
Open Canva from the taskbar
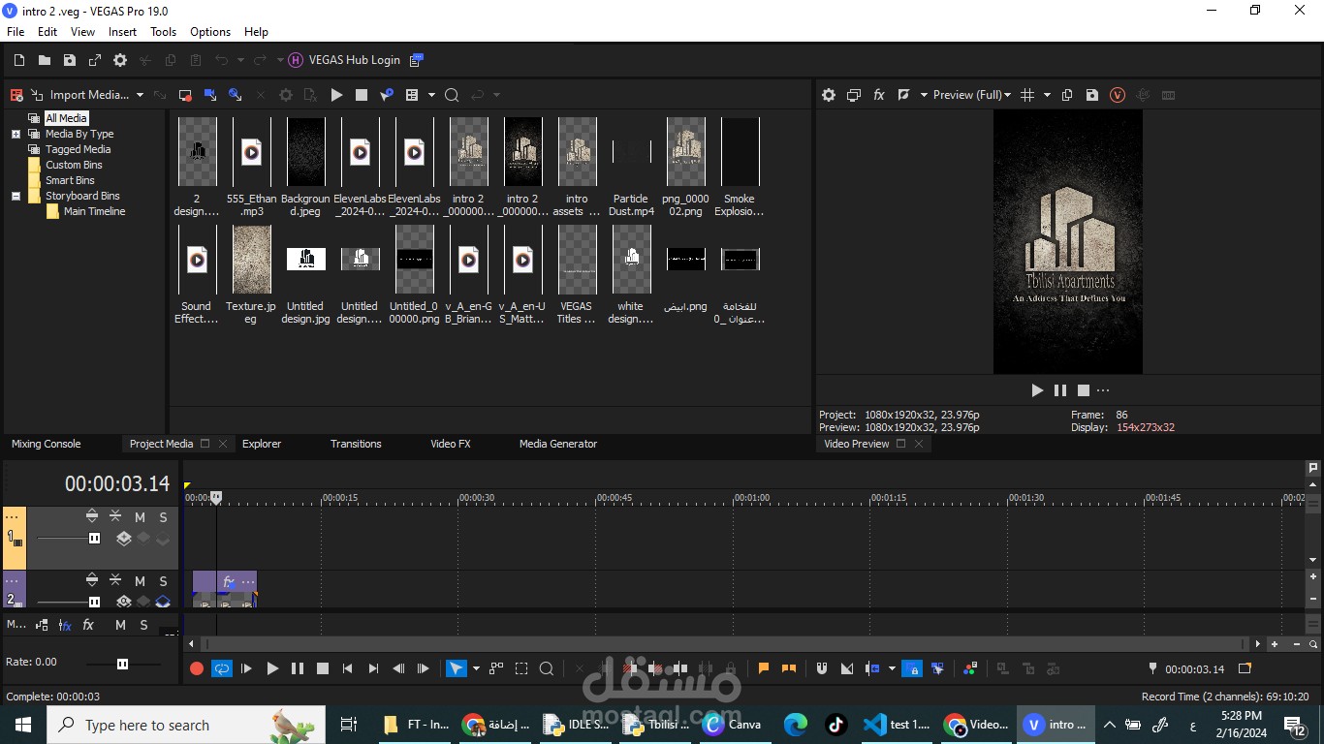[x=734, y=725]
